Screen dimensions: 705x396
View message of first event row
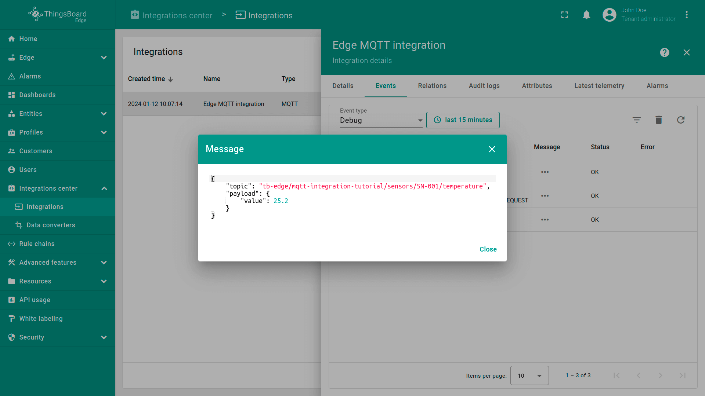coord(545,172)
